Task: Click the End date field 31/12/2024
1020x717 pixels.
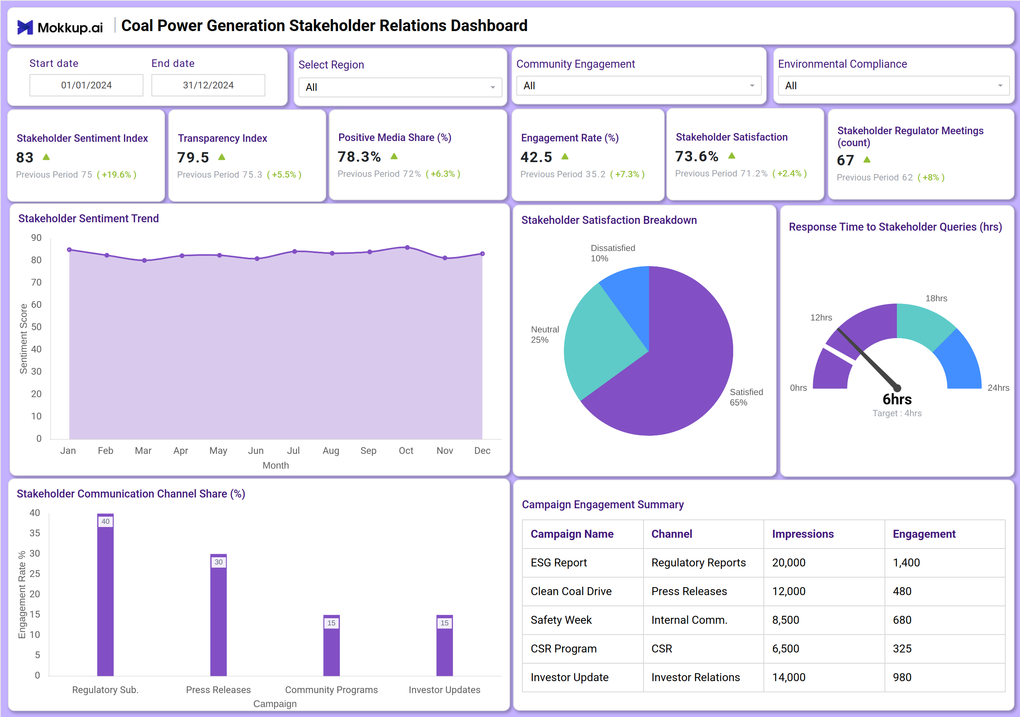Action: click(208, 85)
